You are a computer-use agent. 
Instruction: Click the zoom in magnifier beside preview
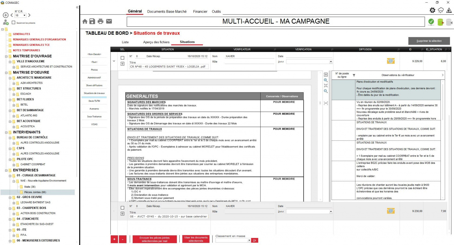click(326, 80)
